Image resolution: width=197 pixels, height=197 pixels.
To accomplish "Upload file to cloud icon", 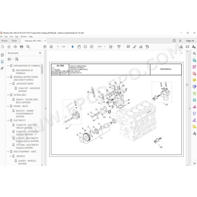I will coord(15,47).
